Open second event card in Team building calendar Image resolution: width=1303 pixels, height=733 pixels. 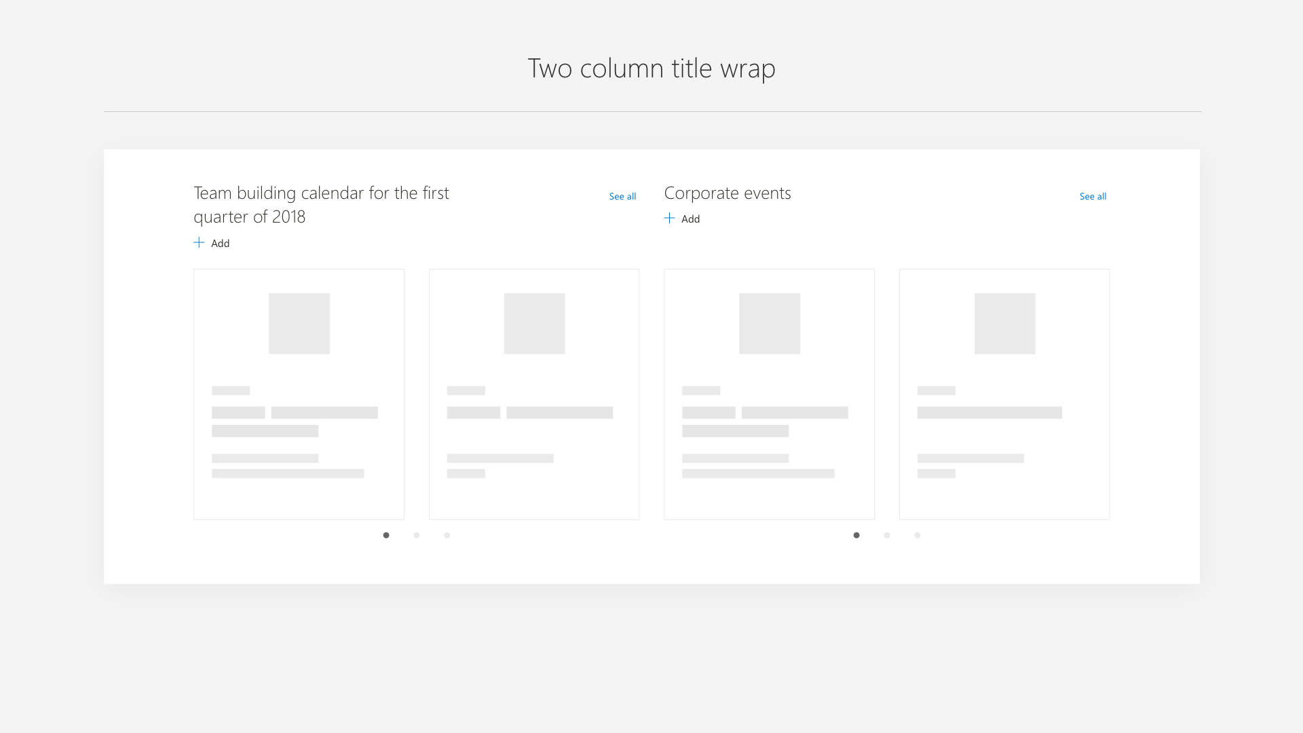click(534, 394)
